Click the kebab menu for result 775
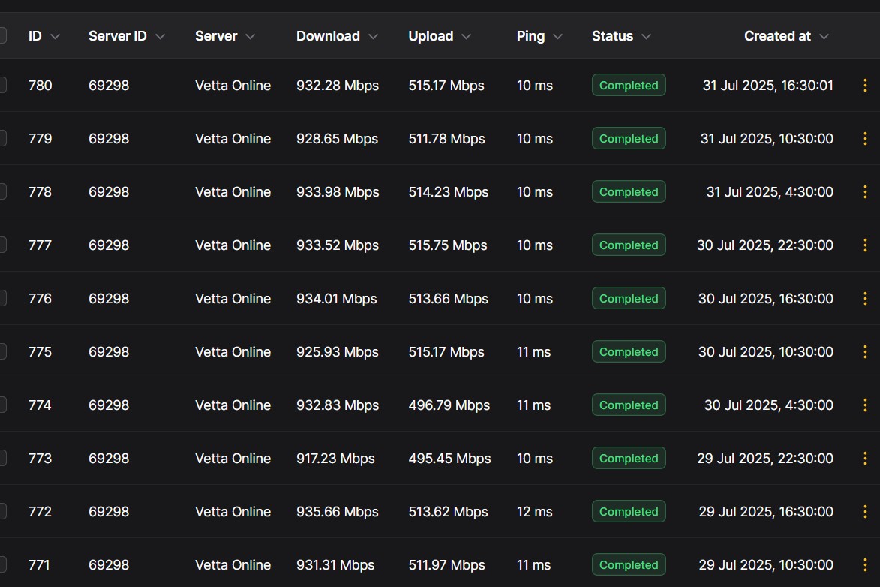The height and width of the screenshot is (587, 880). click(865, 351)
